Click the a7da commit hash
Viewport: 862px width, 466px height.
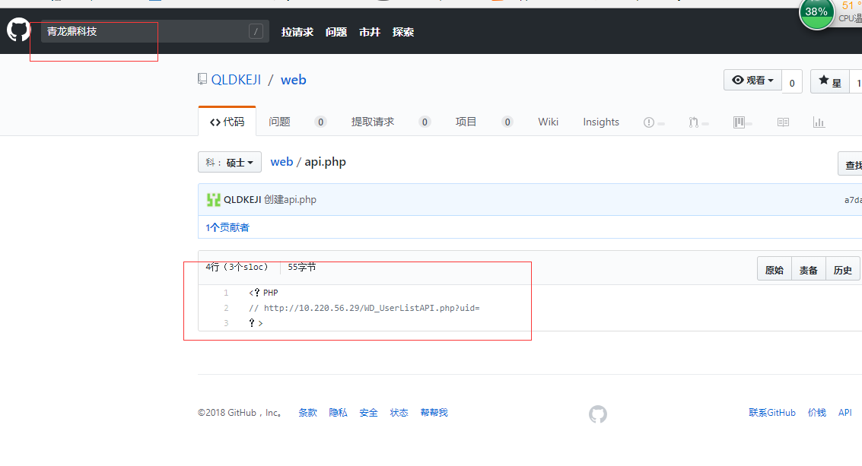853,200
